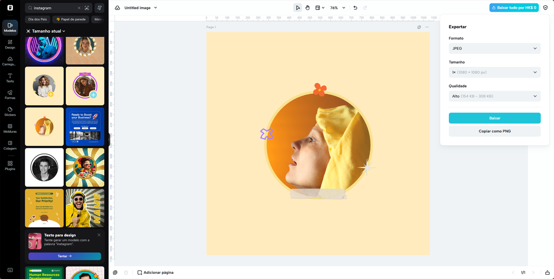Delete page using trash icon

click(x=126, y=273)
